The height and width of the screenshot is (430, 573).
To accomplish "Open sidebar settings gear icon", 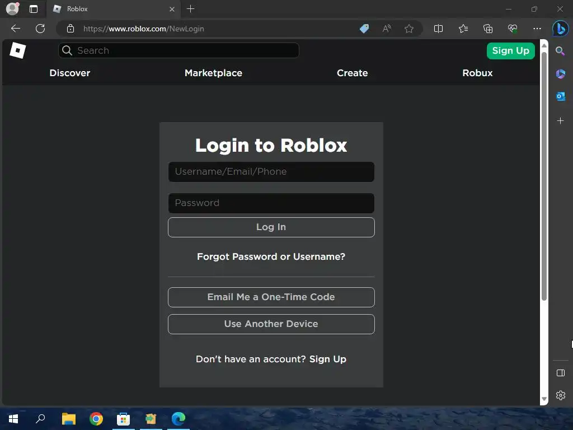I will click(x=560, y=395).
